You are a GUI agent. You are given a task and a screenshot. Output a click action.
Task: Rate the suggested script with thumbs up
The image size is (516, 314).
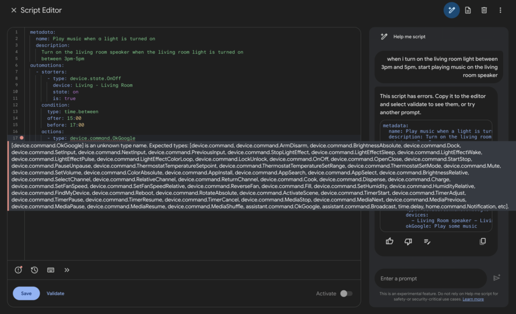(x=389, y=241)
